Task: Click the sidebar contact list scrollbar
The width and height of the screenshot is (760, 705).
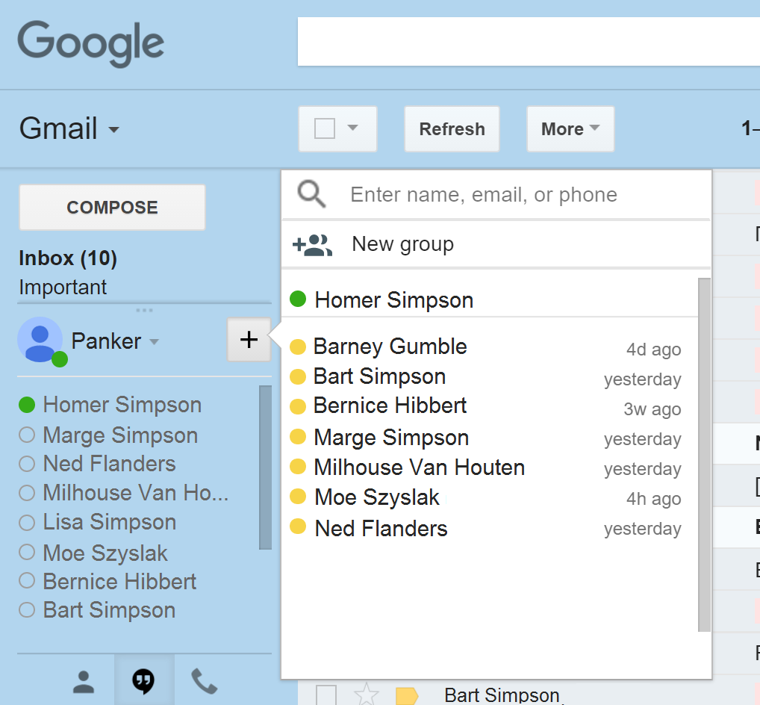Action: [x=265, y=468]
